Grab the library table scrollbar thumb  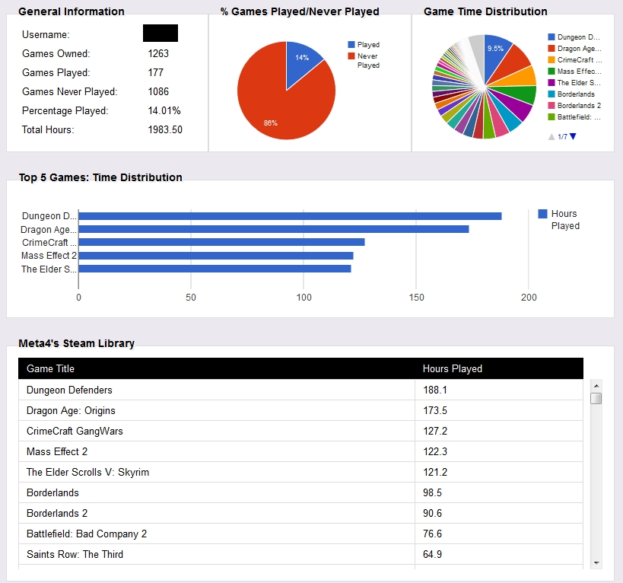click(596, 398)
